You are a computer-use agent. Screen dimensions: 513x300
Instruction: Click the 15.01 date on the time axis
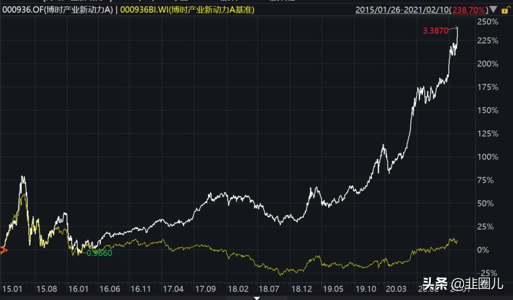[x=12, y=289]
